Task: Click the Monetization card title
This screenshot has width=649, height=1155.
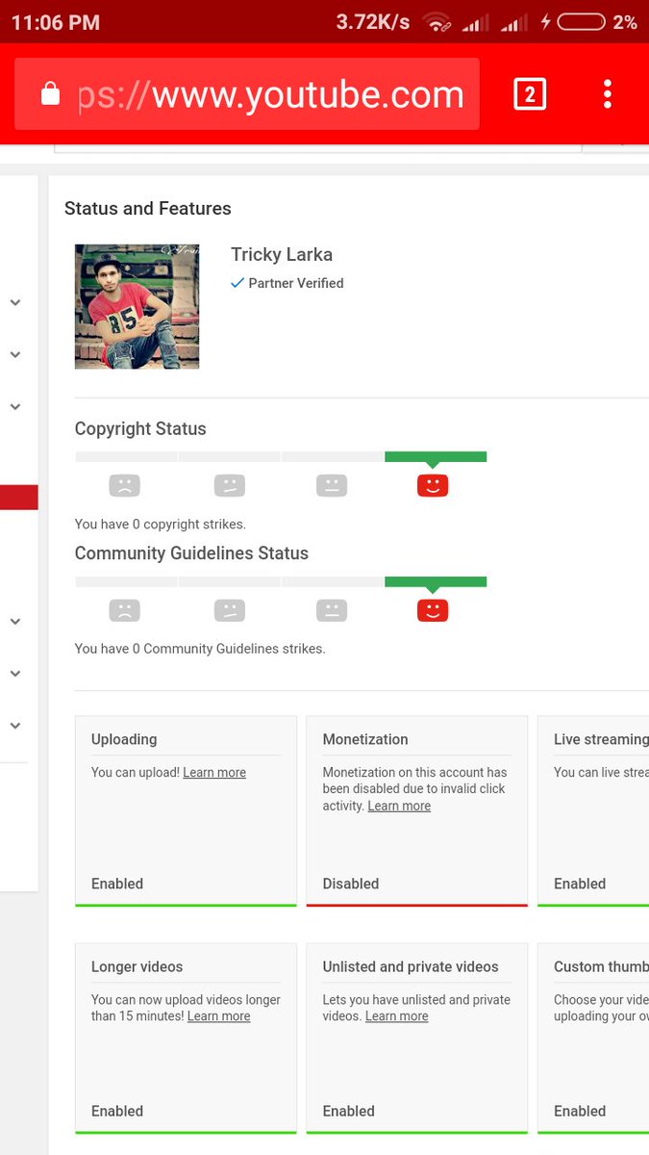Action: (x=365, y=739)
